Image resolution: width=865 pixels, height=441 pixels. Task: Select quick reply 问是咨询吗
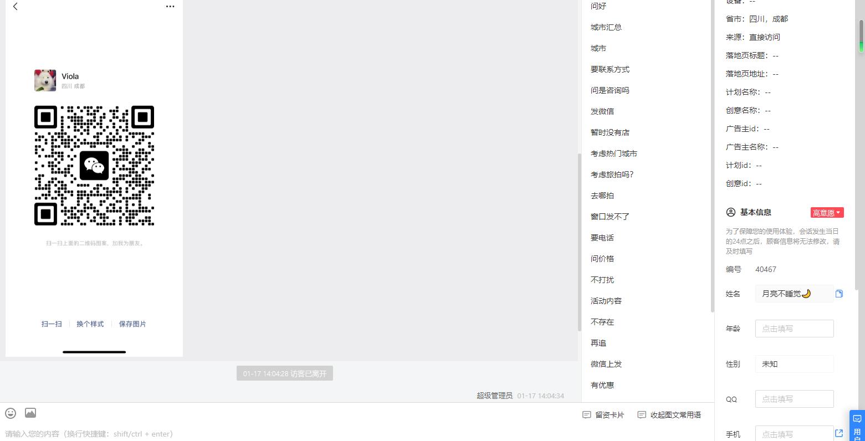[610, 90]
